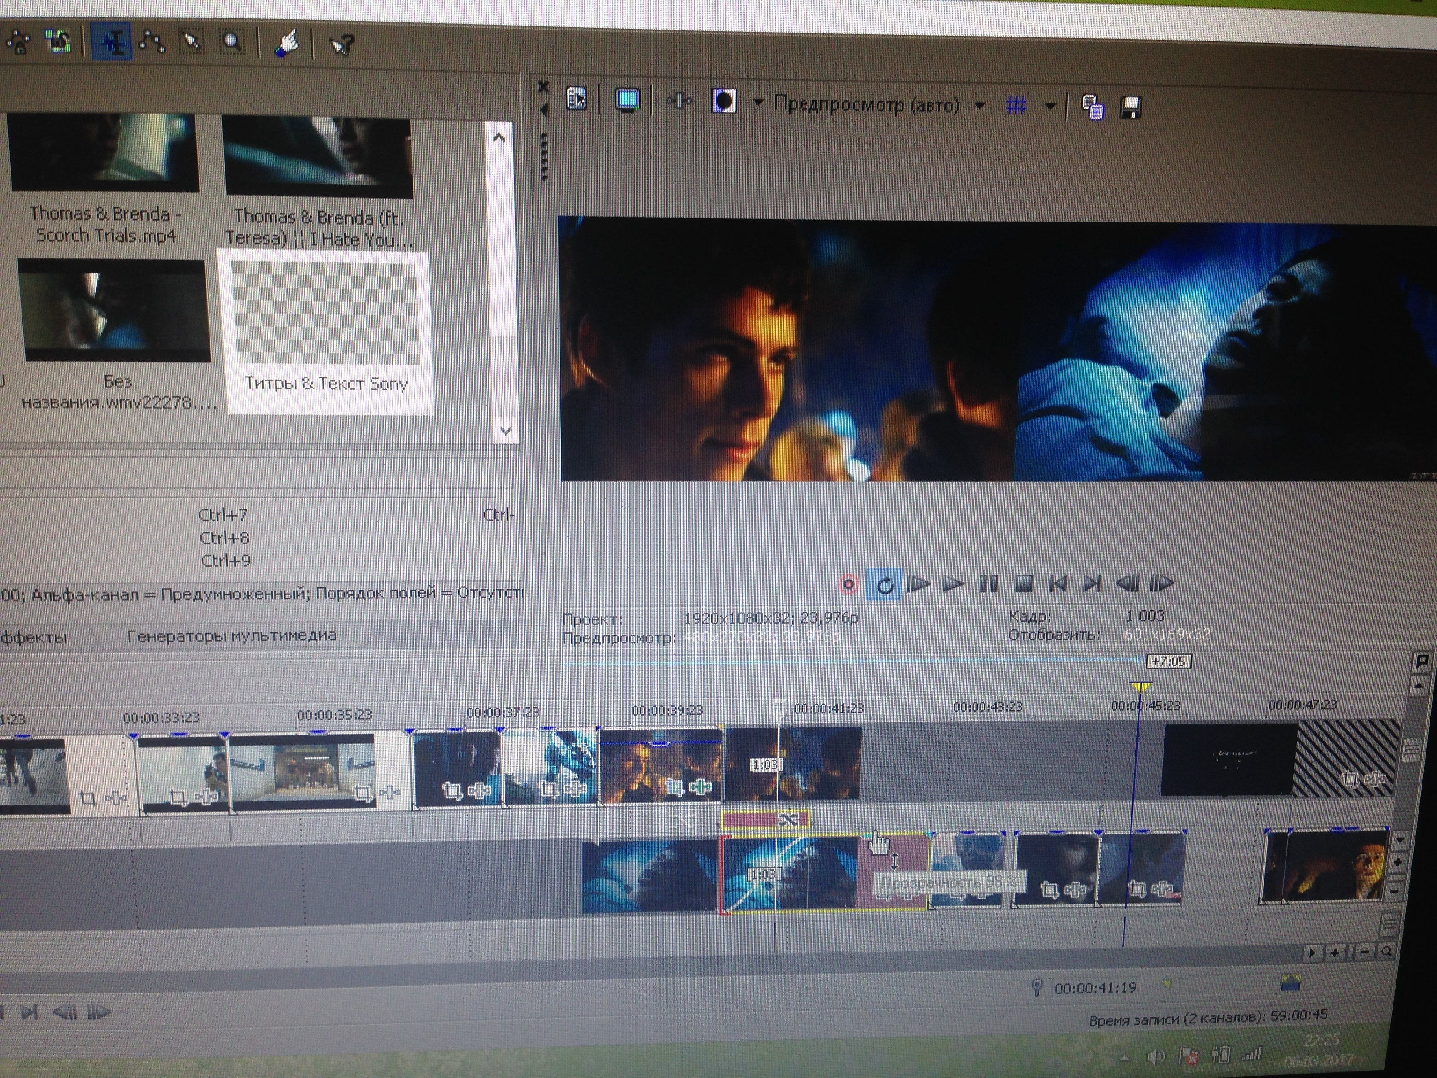Switch to the Генераторы мультимедиа tab
The image size is (1437, 1078).
231,636
